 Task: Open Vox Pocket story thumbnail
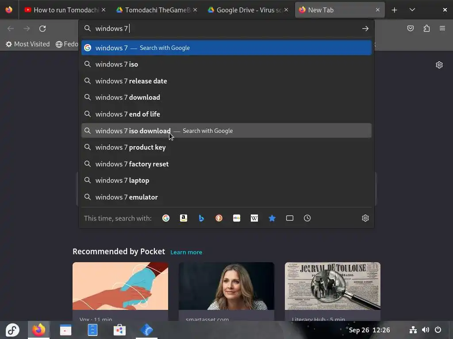[120, 286]
